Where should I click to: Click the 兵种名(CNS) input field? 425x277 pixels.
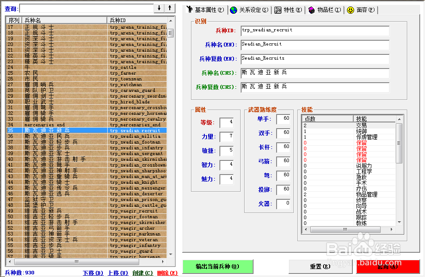tap(315, 73)
